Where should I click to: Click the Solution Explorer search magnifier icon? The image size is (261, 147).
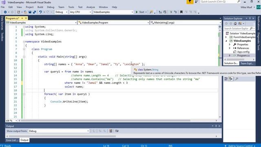point(251,29)
